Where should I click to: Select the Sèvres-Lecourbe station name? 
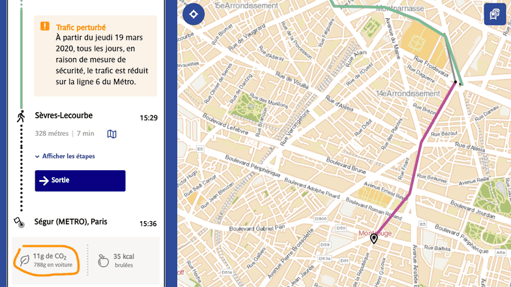click(x=63, y=115)
